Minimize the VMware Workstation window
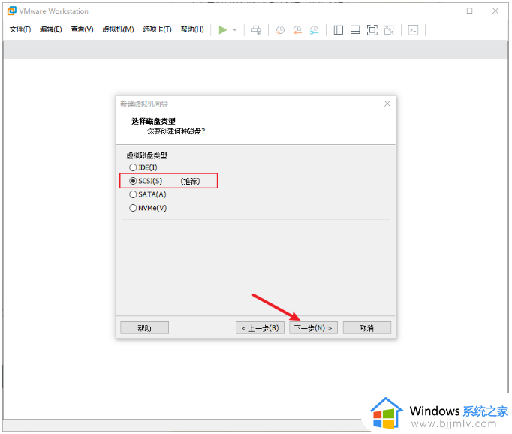Image resolution: width=512 pixels, height=434 pixels. pyautogui.click(x=444, y=11)
